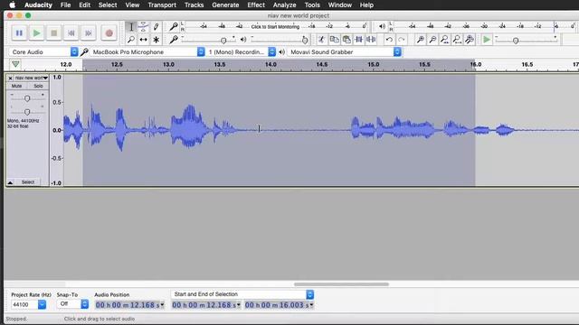579x325 pixels.
Task: Click the recording meter microphone icon
Action: pyautogui.click(x=173, y=26)
